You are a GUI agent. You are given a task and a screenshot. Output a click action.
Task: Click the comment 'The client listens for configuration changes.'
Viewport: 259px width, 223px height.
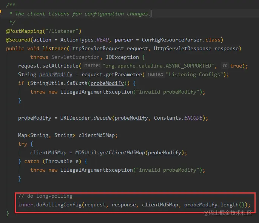click(82, 14)
